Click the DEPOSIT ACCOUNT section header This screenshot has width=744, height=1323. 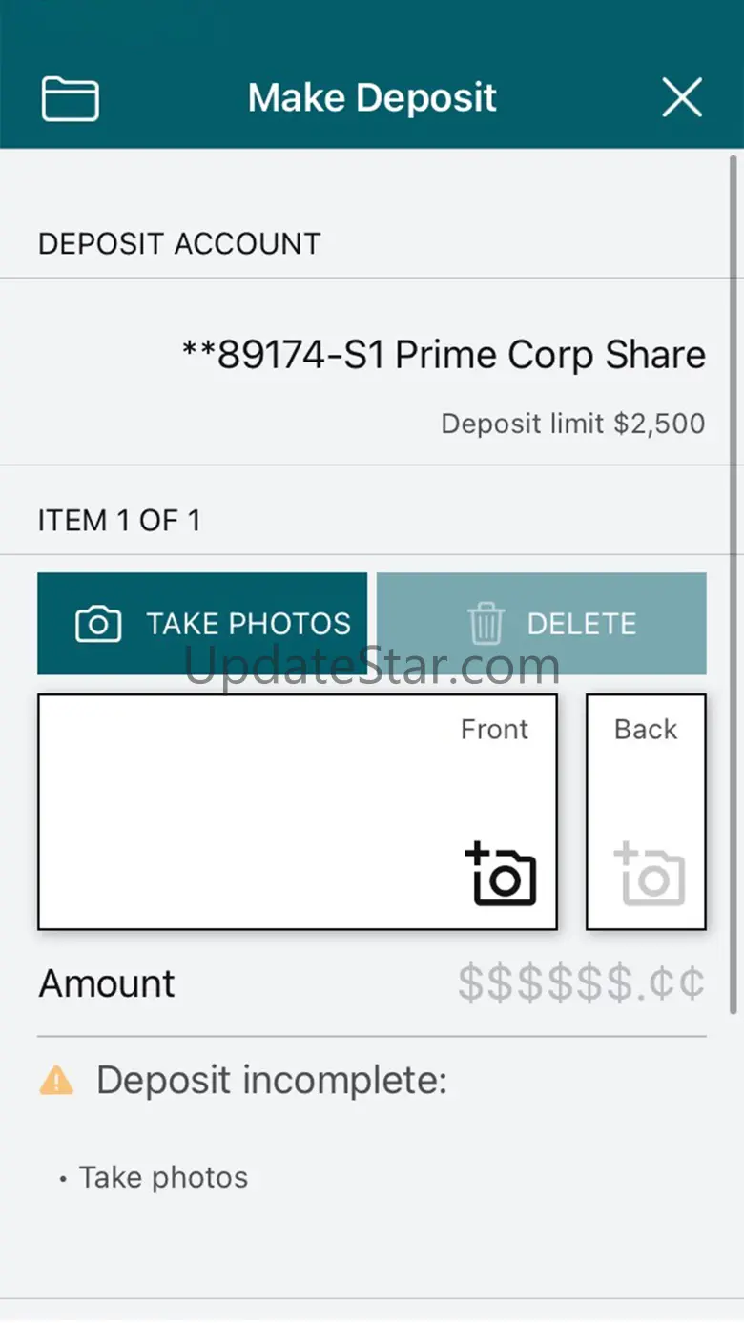click(x=179, y=243)
